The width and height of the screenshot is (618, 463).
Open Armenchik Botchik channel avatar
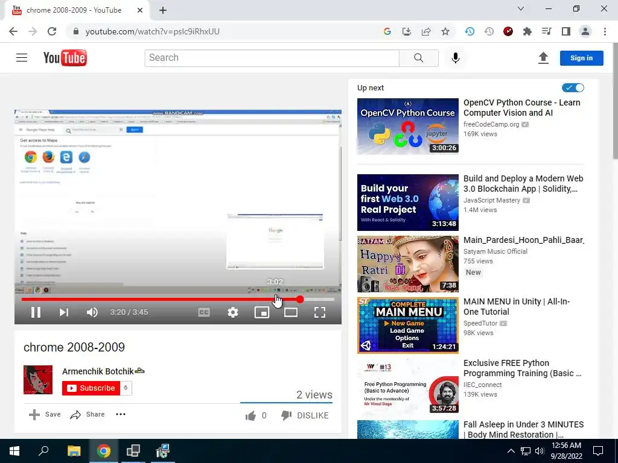pos(38,380)
